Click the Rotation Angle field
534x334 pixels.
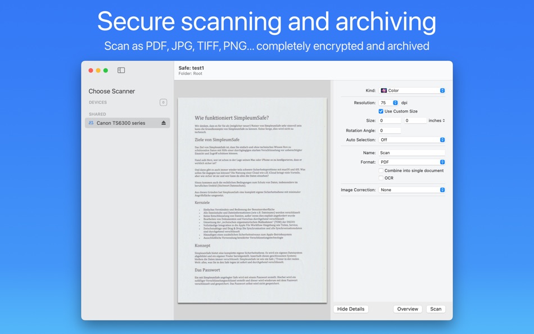coord(390,129)
